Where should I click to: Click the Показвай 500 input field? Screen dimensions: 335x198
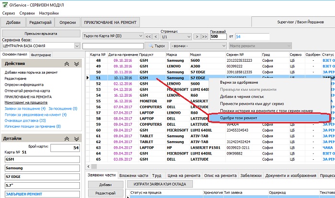click(x=218, y=36)
